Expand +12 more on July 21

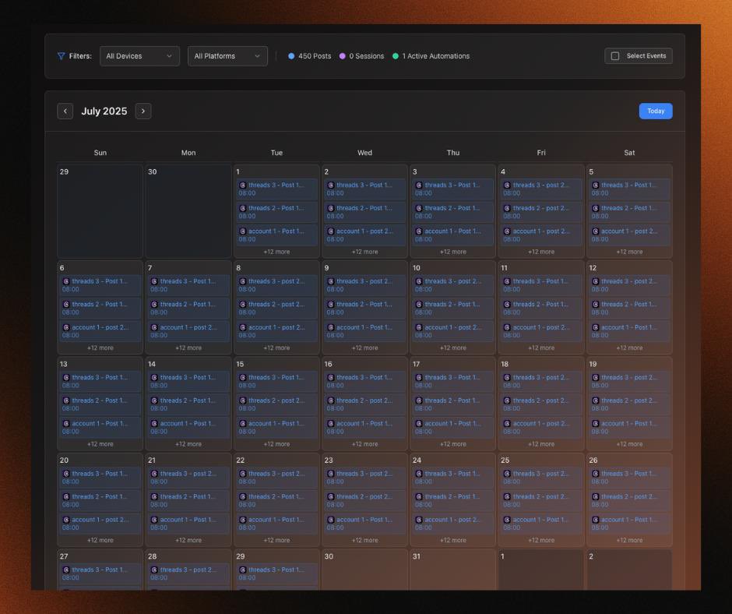pos(188,540)
